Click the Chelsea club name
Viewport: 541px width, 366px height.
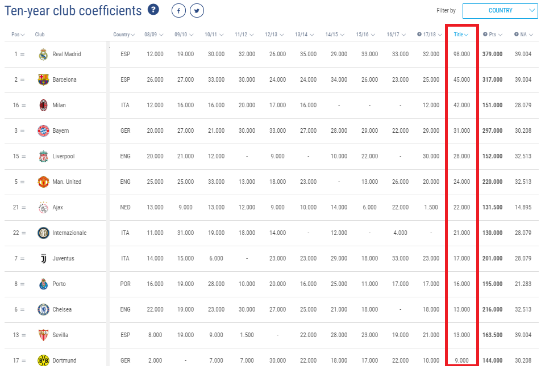coord(64,309)
